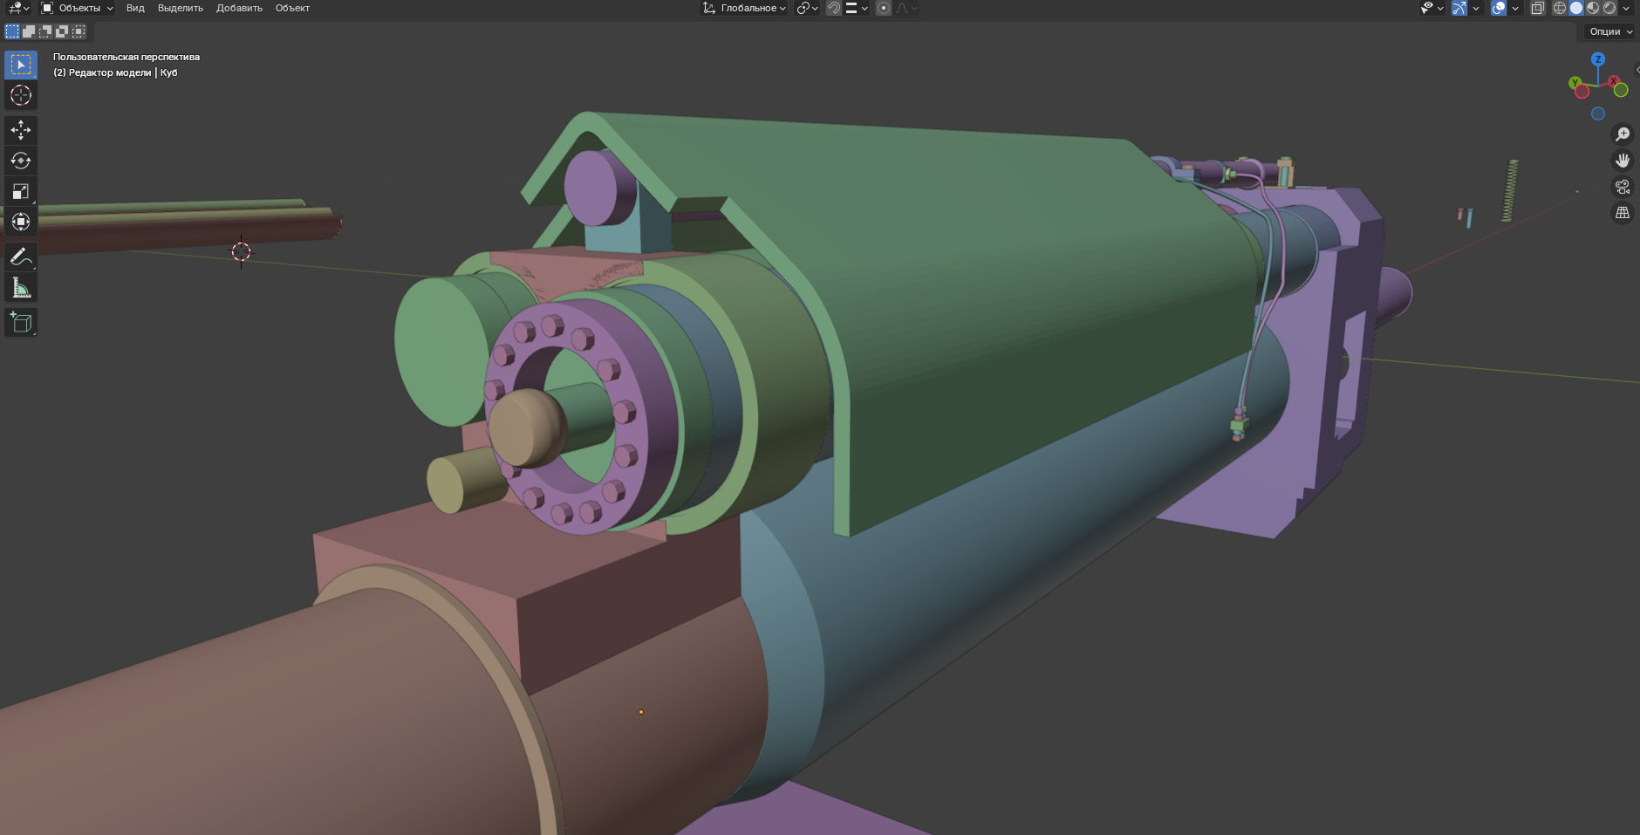Open the 'Опции' options dropdown
1640x835 pixels.
pos(1610,31)
